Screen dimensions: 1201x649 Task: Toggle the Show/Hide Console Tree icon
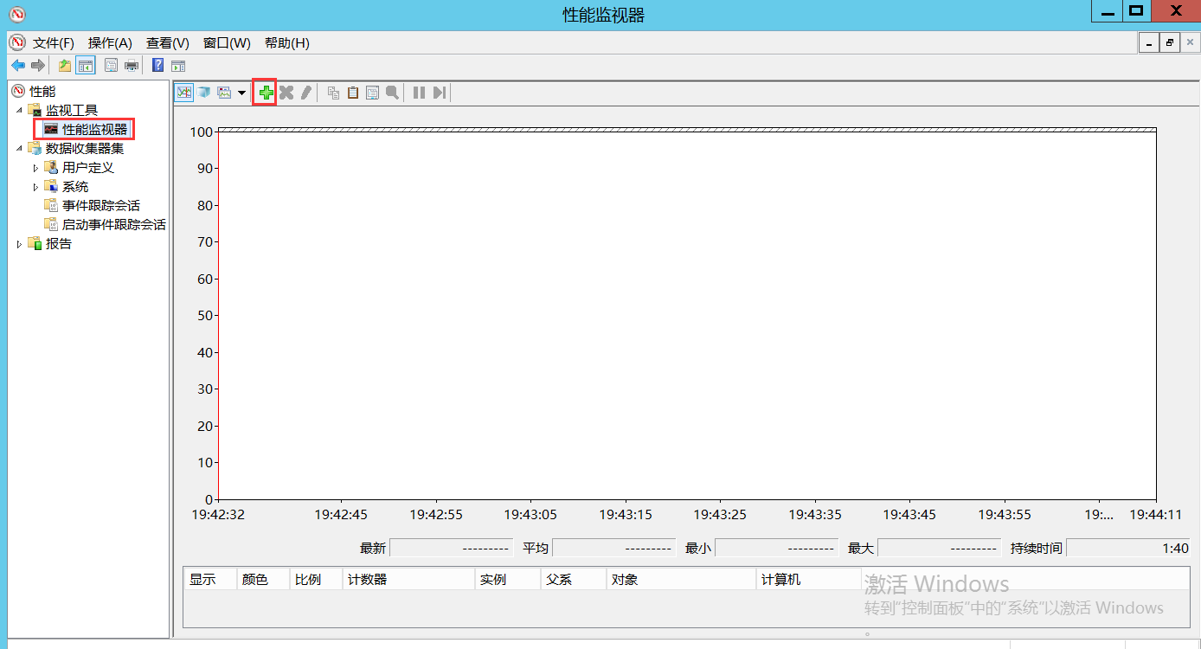[86, 66]
